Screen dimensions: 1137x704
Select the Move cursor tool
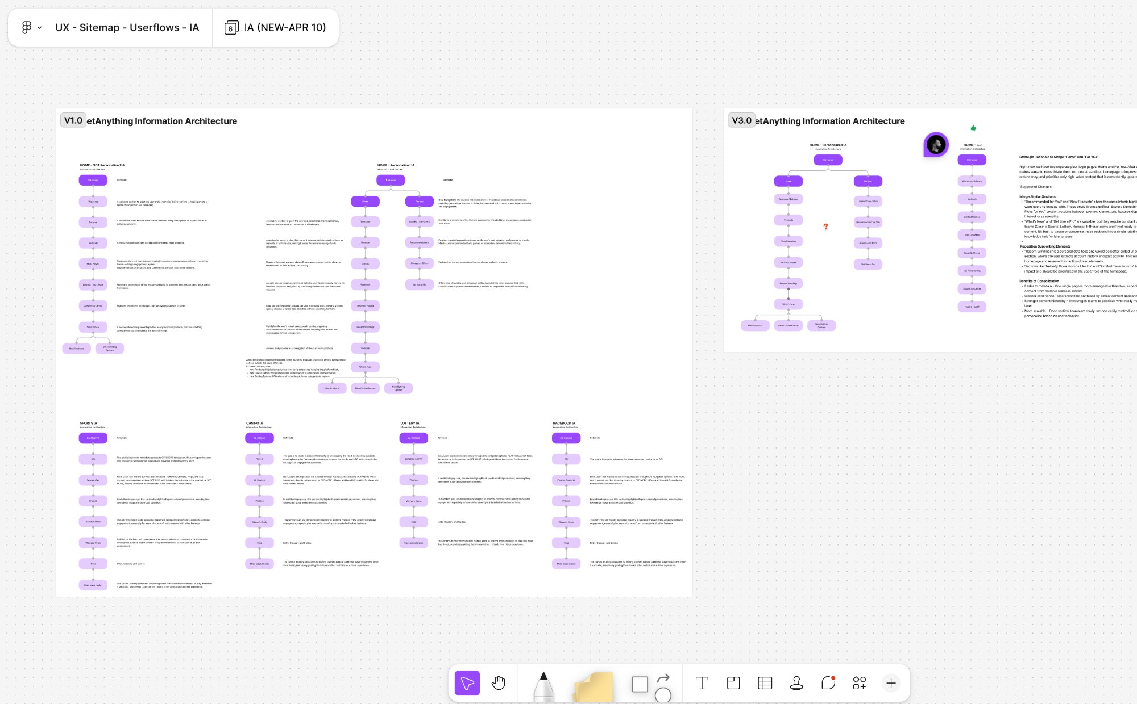point(467,683)
